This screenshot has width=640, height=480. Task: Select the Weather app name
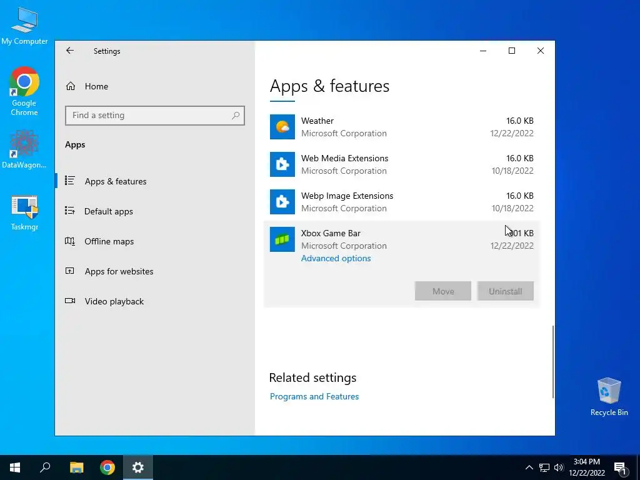coord(317,121)
